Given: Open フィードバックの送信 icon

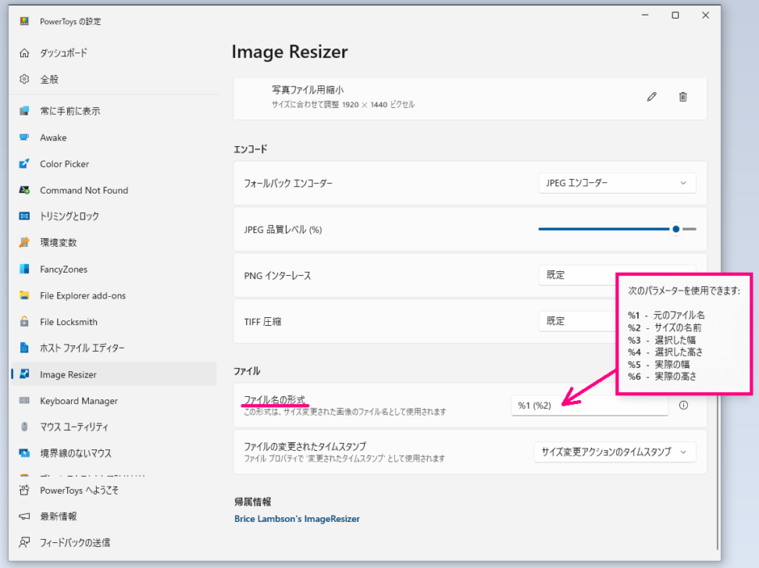Looking at the screenshot, I should (x=24, y=542).
